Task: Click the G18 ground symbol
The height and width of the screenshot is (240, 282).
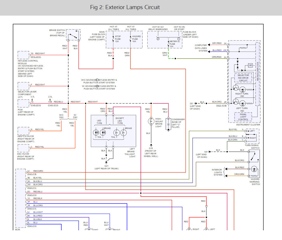Action: [x=151, y=145]
